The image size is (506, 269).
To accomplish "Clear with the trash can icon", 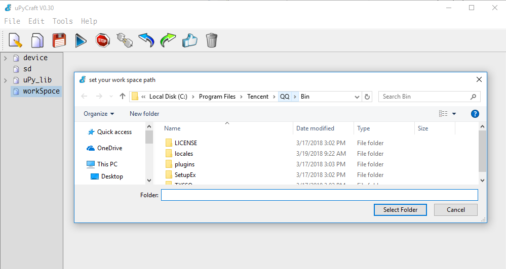I will pos(212,40).
